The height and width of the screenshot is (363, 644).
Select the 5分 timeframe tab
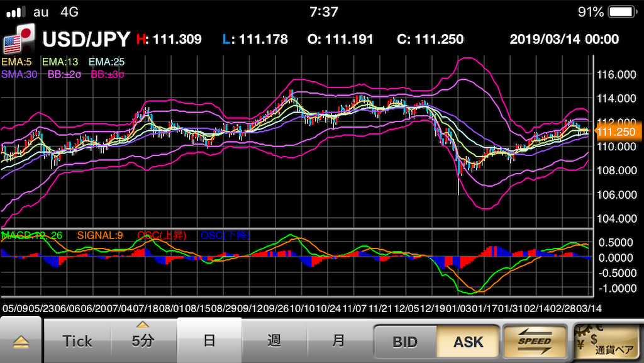tap(143, 340)
